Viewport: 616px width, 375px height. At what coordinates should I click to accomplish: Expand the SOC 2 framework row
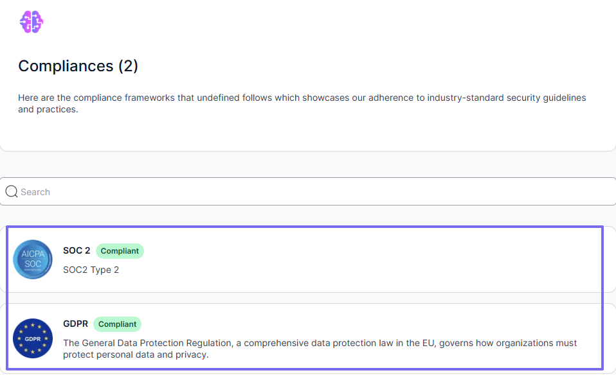coord(309,259)
